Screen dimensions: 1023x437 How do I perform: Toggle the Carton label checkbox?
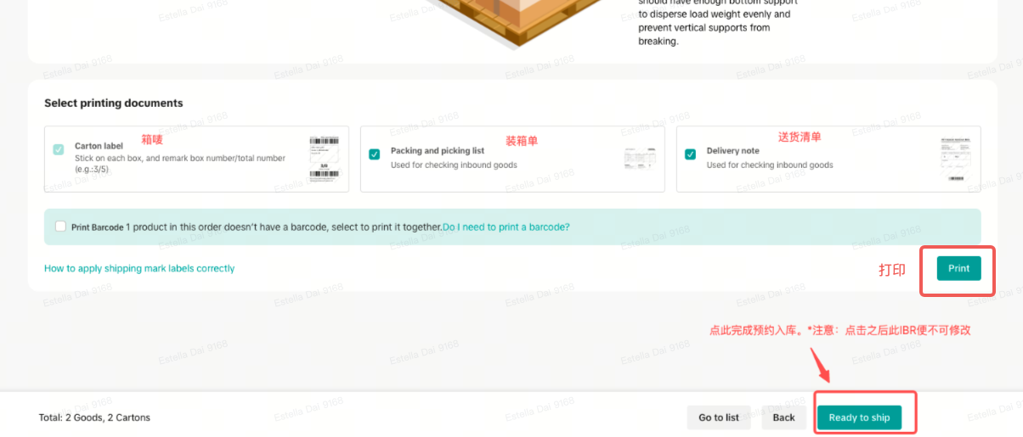coord(59,149)
